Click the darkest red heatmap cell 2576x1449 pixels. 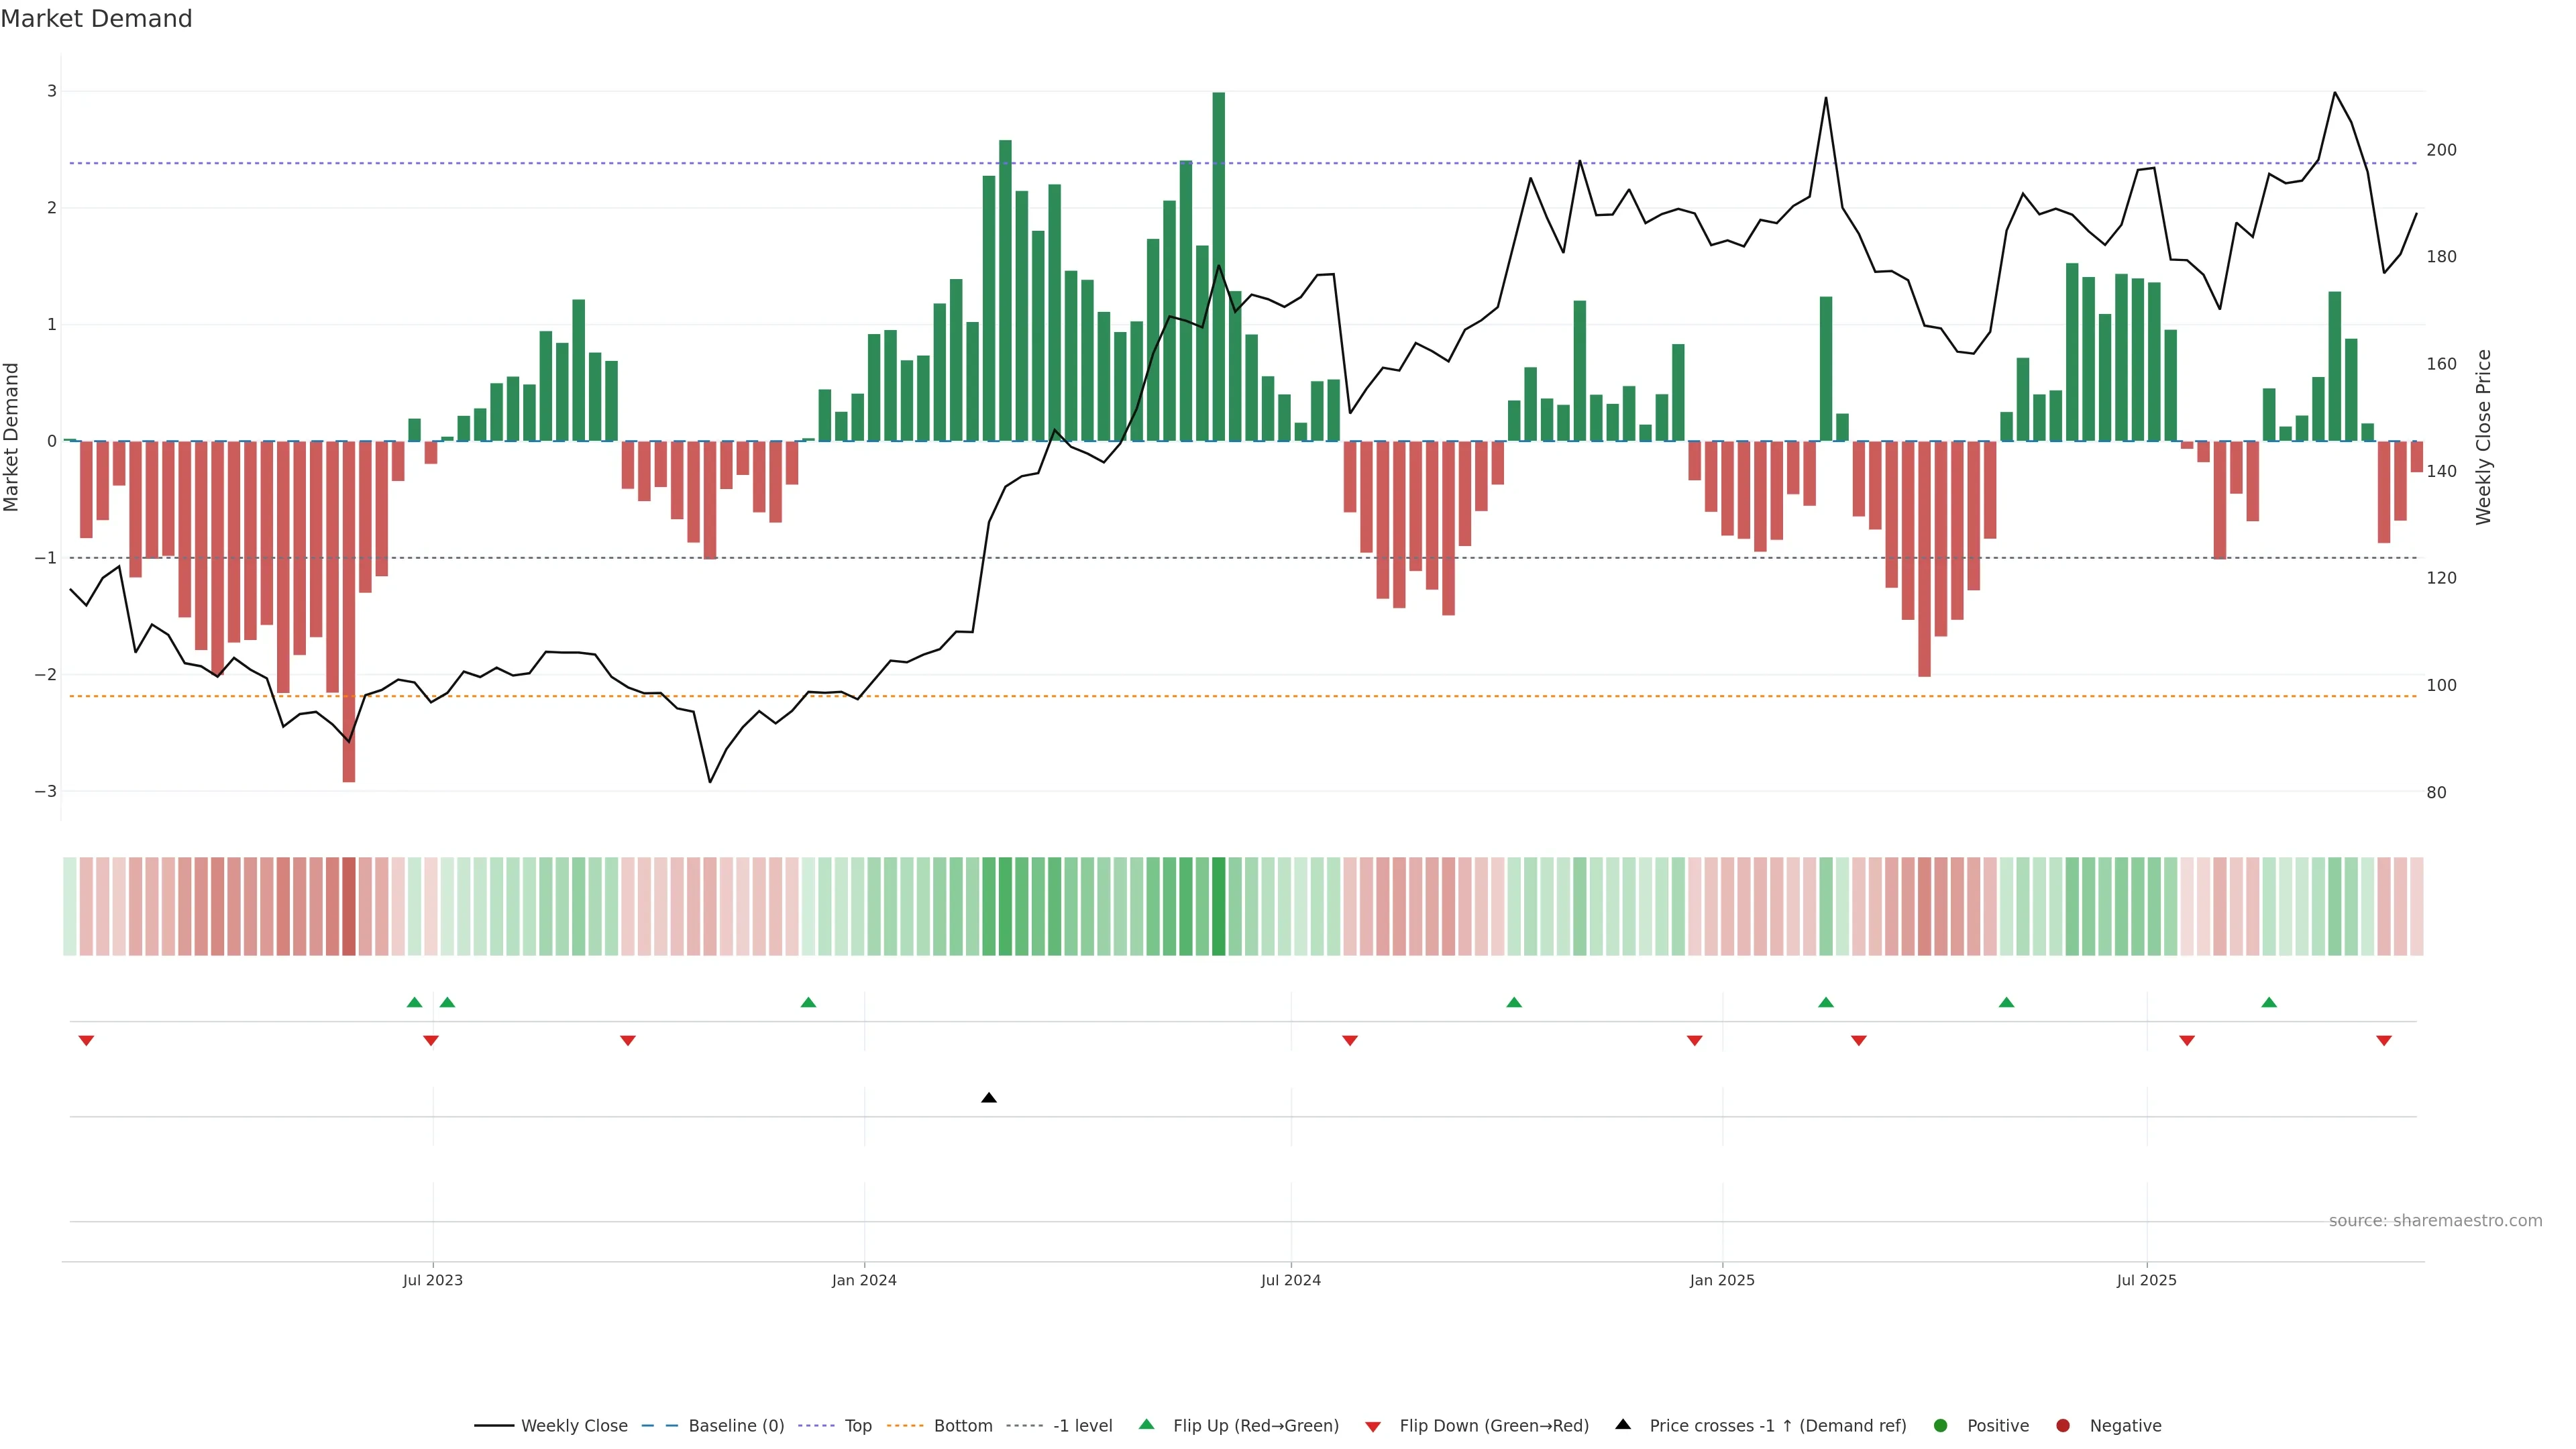click(348, 906)
